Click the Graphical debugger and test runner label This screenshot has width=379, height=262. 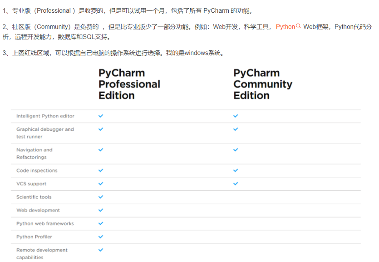click(x=45, y=133)
